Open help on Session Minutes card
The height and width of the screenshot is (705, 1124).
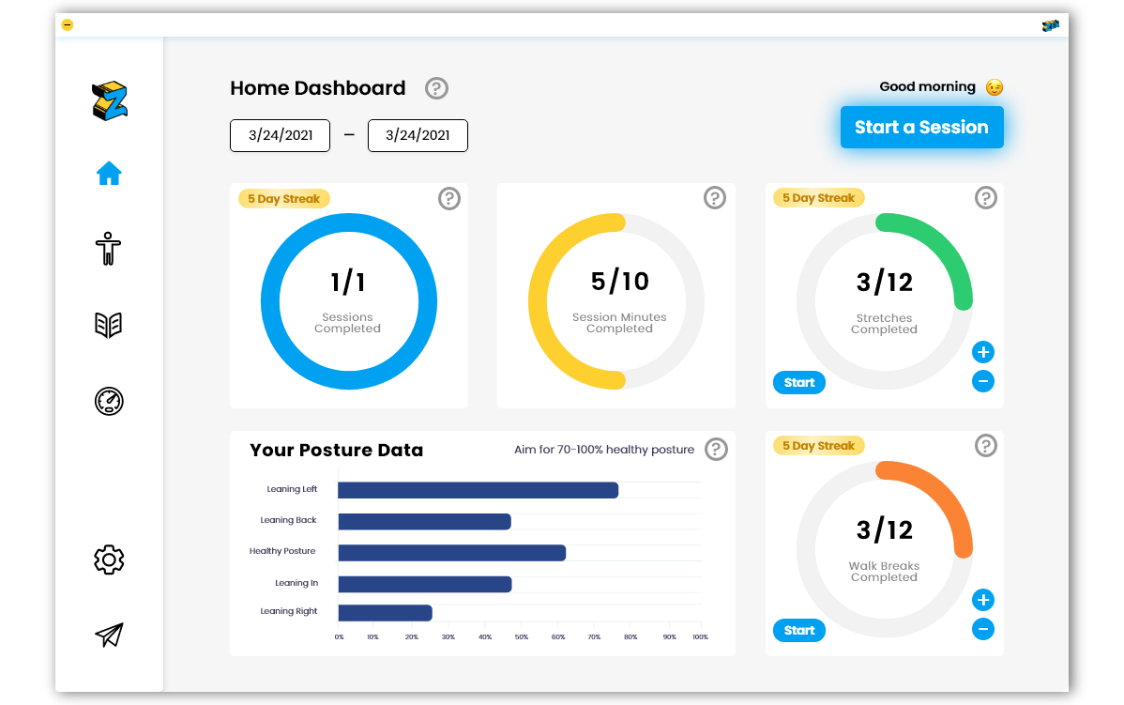715,197
